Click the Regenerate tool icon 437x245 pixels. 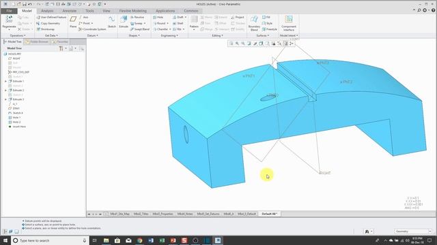(9, 19)
